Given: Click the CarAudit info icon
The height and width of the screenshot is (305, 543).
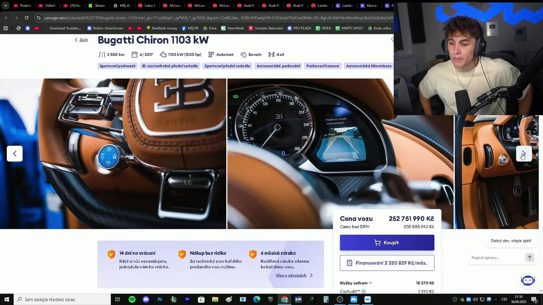Looking at the screenshot, I should 364,291.
